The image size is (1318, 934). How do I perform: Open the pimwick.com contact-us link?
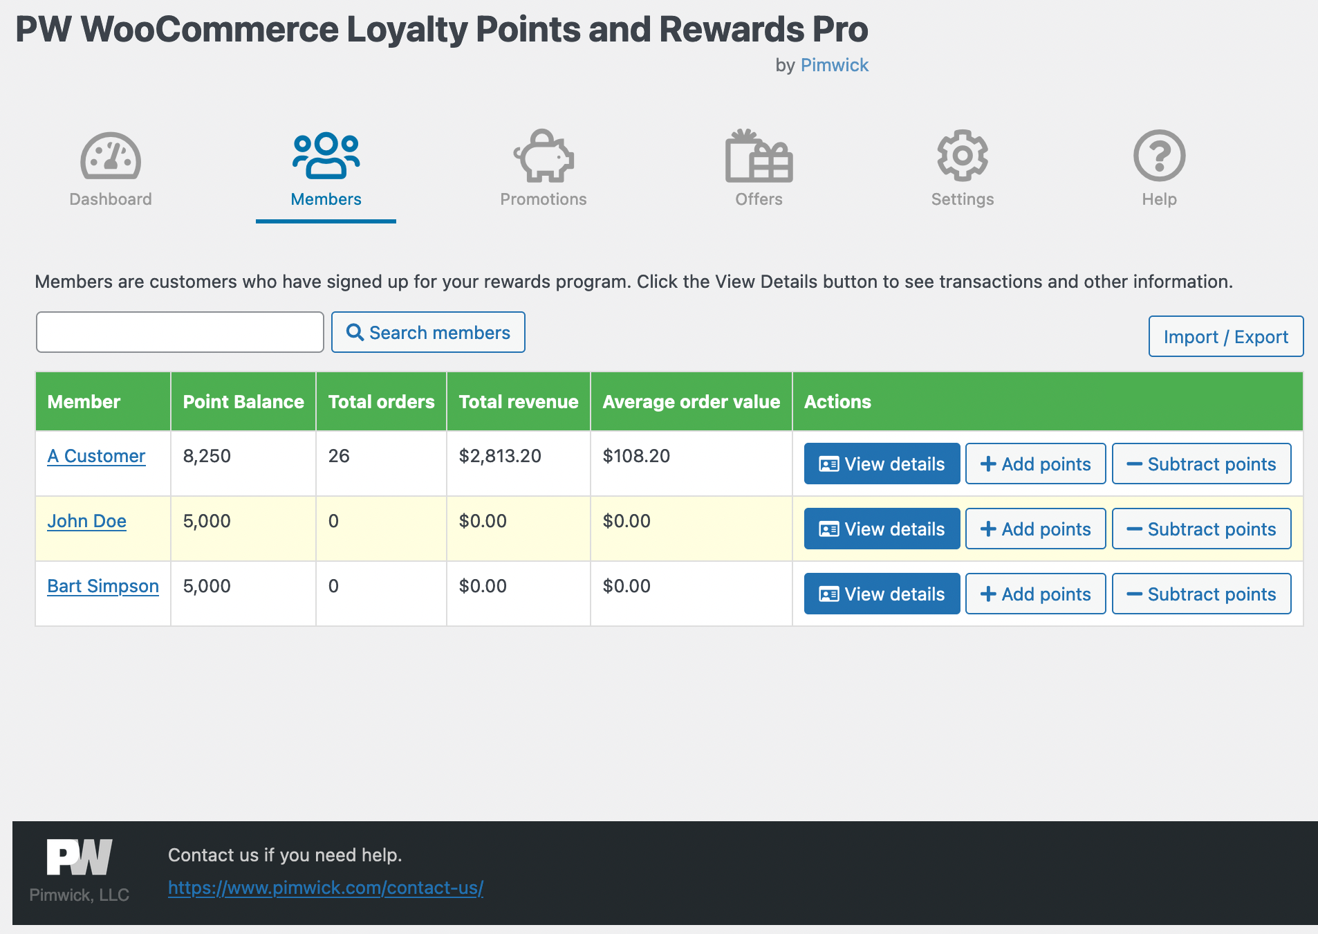[x=325, y=888]
